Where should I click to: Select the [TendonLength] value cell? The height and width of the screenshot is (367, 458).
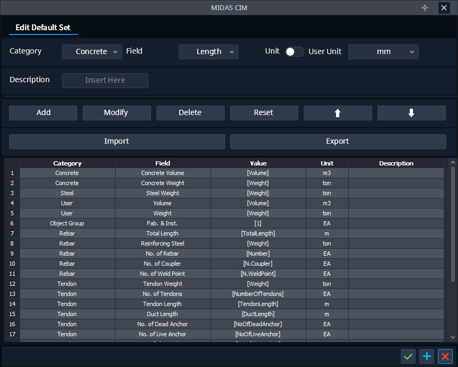(258, 304)
